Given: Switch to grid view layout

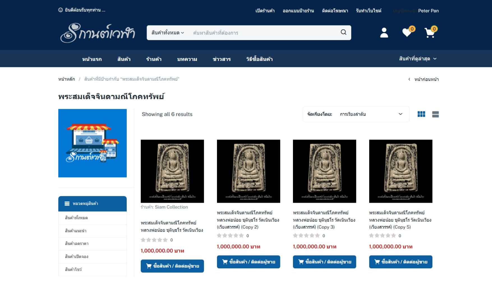Looking at the screenshot, I should point(421,114).
